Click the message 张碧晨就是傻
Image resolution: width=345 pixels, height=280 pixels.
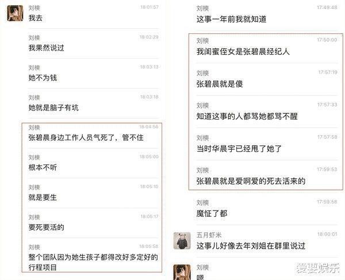point(220,84)
